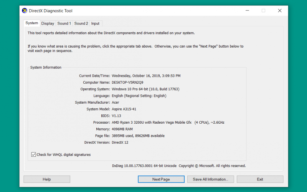Toggle Check for WHQL digital signatures checkbox
The width and height of the screenshot is (307, 192).
[x=33, y=155]
